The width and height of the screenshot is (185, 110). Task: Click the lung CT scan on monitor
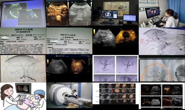click(110, 15)
